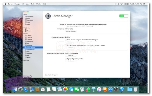Launch Safari from the Dock
The height and width of the screenshot is (96, 152).
point(26,89)
